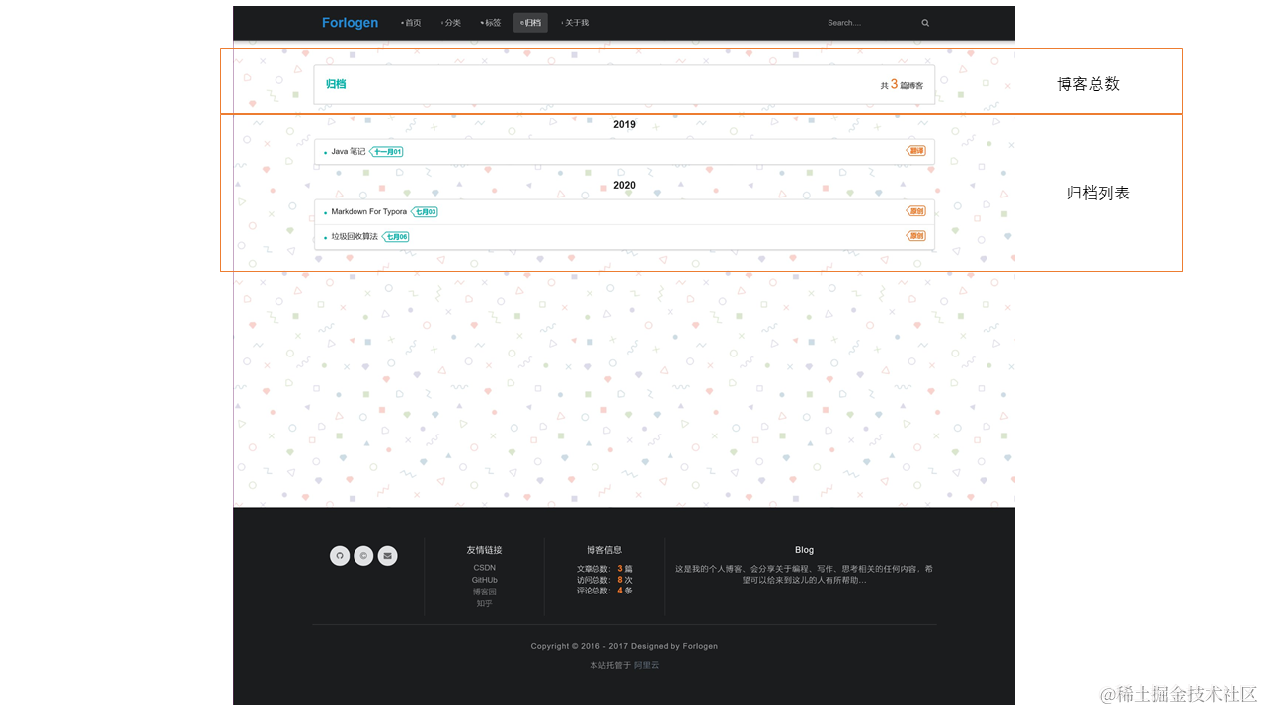Open the Java 笔记 post
The width and height of the screenshot is (1264, 711).
(x=348, y=152)
